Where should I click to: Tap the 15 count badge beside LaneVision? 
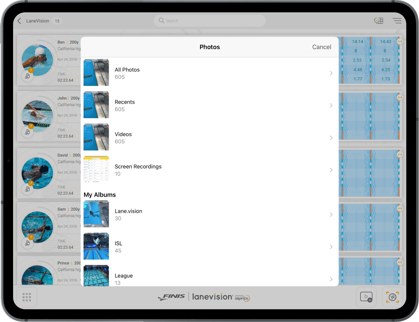click(57, 21)
